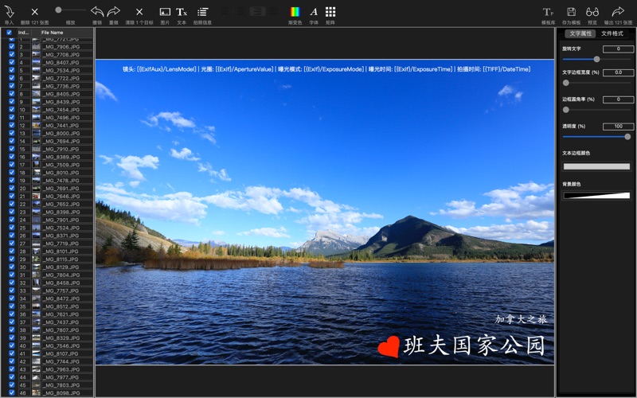Image resolution: width=637 pixels, height=398 pixels.
Task: Click the 重做 (redo) arrow icon
Action: tap(114, 12)
